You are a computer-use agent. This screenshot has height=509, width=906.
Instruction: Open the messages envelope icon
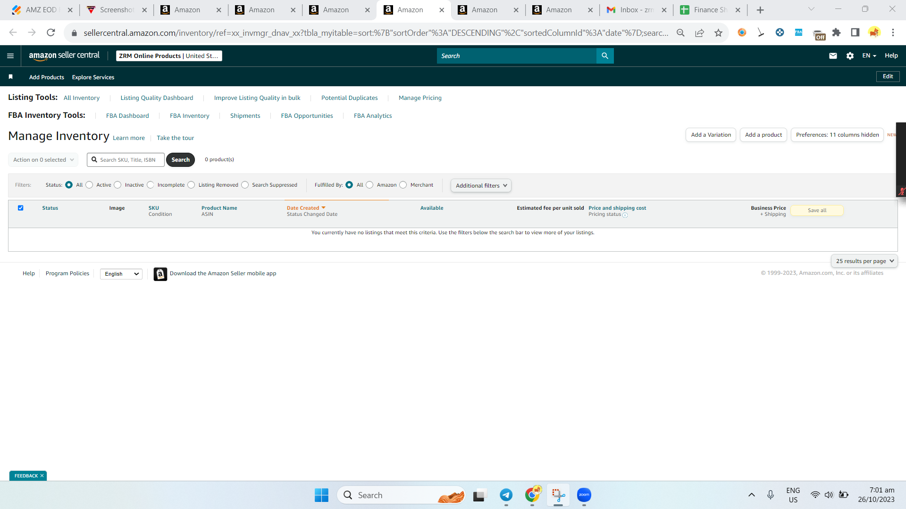(833, 56)
